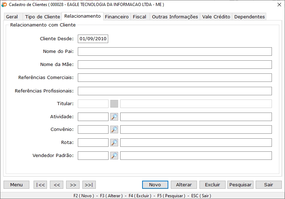Jump to last record with >>| button
Viewport: 285px width, 199px height.
(89, 185)
